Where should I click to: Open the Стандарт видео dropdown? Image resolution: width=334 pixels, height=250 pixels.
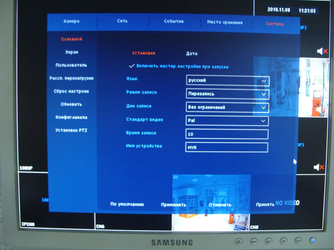coord(227,121)
